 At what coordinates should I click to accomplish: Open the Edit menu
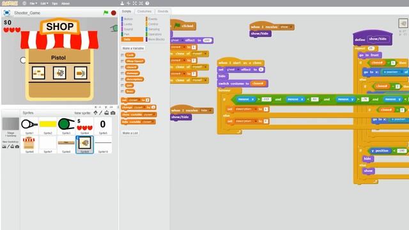point(44,3)
